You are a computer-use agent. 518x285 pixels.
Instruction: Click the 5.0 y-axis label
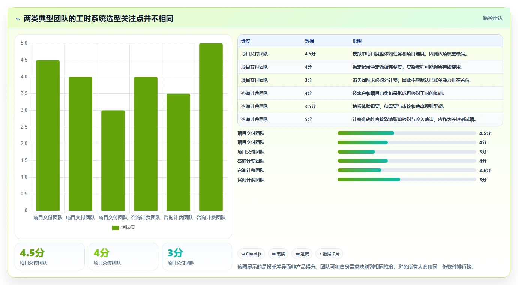pyautogui.click(x=24, y=43)
